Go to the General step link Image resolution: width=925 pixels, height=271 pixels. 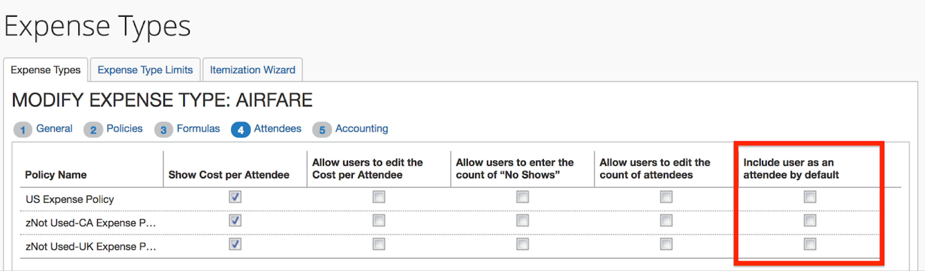[54, 128]
